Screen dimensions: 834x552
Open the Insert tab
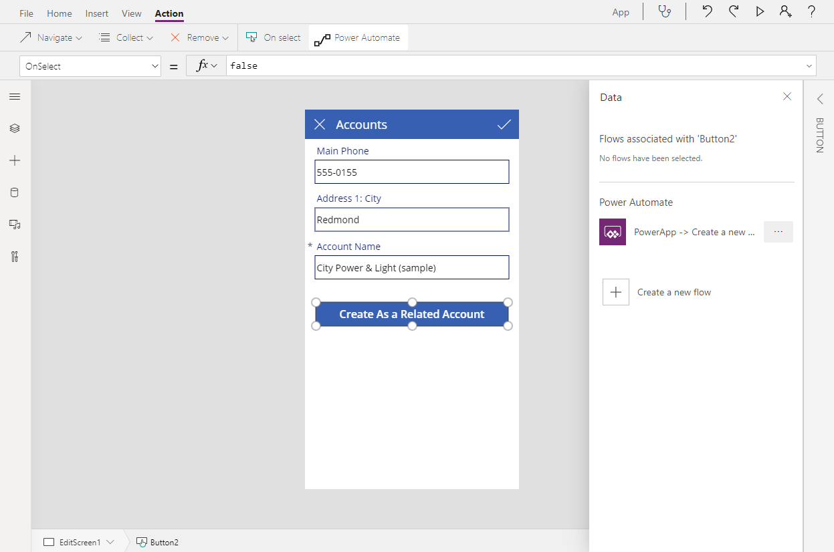[x=97, y=13]
